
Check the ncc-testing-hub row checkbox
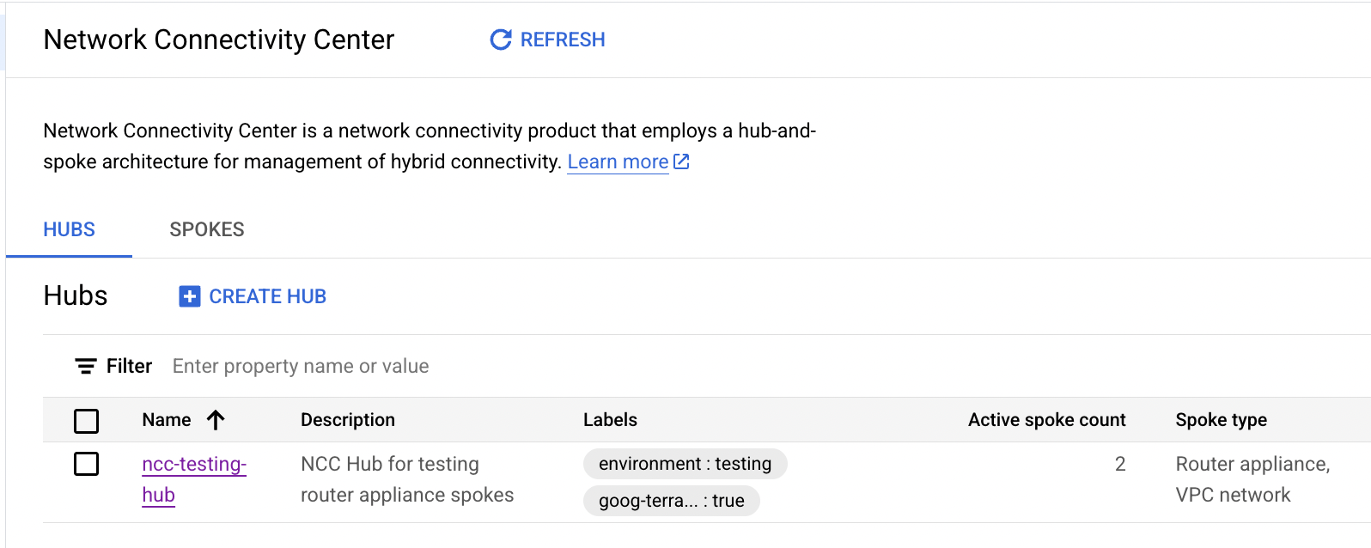(86, 464)
